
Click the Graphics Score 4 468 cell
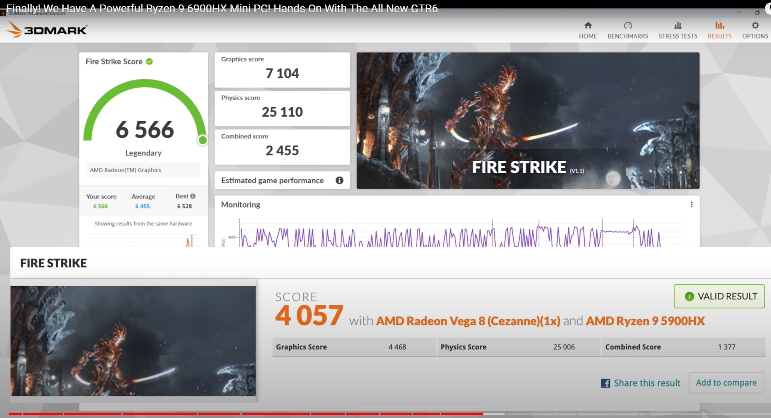pyautogui.click(x=354, y=347)
